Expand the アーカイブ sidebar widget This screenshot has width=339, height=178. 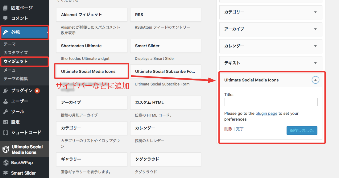(315, 29)
